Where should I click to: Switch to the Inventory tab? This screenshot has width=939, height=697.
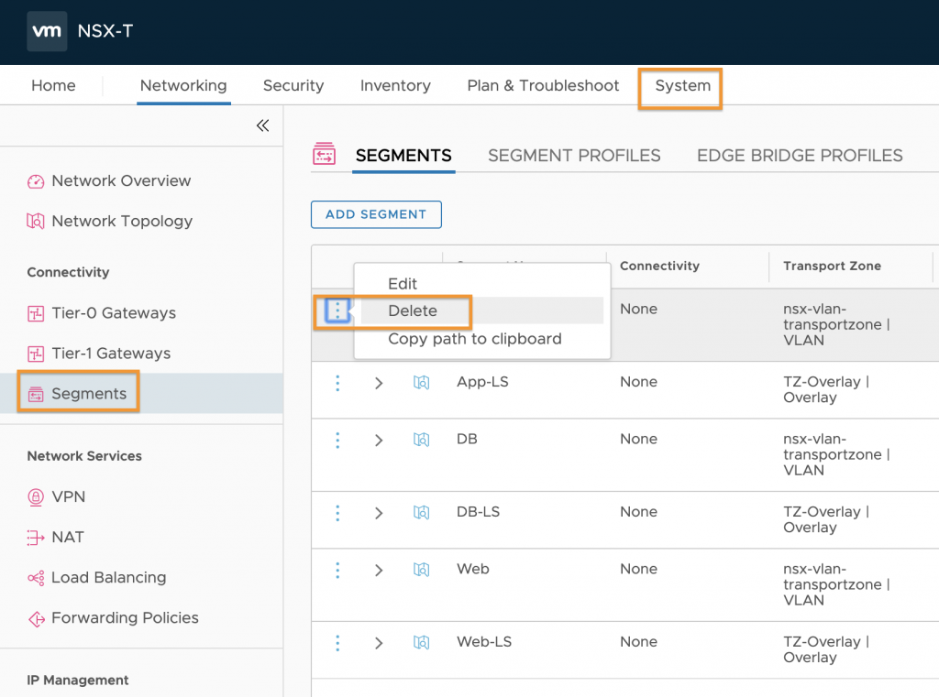[x=395, y=85]
